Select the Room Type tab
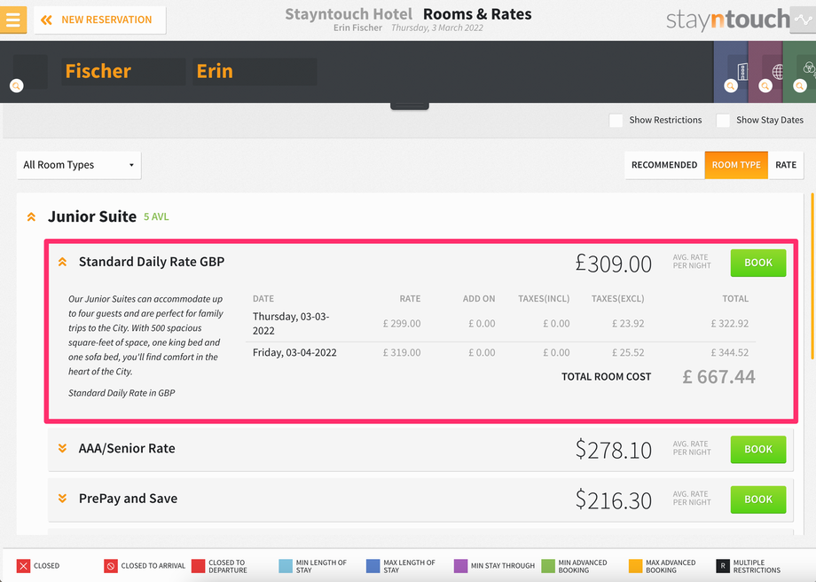This screenshot has height=582, width=816. pyautogui.click(x=736, y=165)
